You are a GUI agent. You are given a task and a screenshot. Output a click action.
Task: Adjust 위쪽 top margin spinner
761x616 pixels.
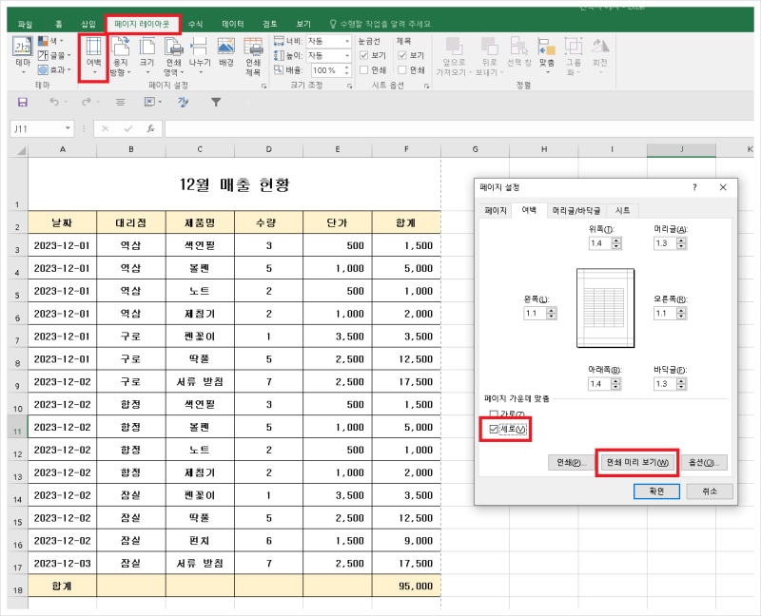pyautogui.click(x=616, y=243)
